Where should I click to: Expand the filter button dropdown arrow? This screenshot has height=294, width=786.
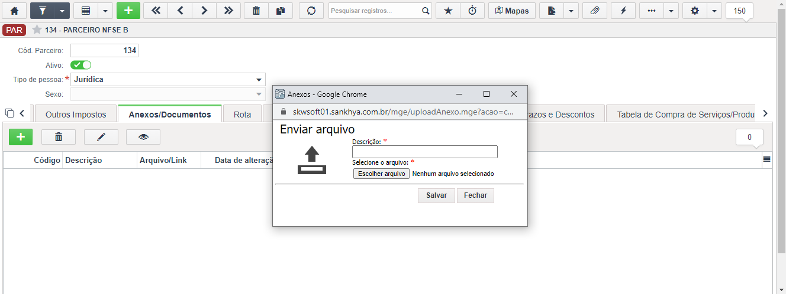click(x=62, y=11)
